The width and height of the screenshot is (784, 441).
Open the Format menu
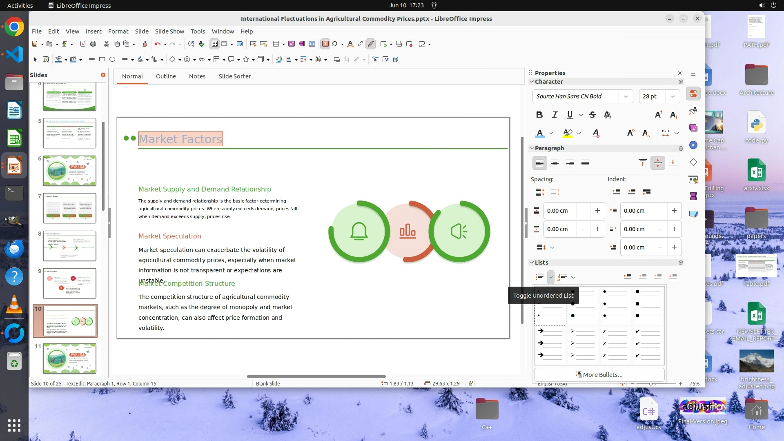(118, 31)
